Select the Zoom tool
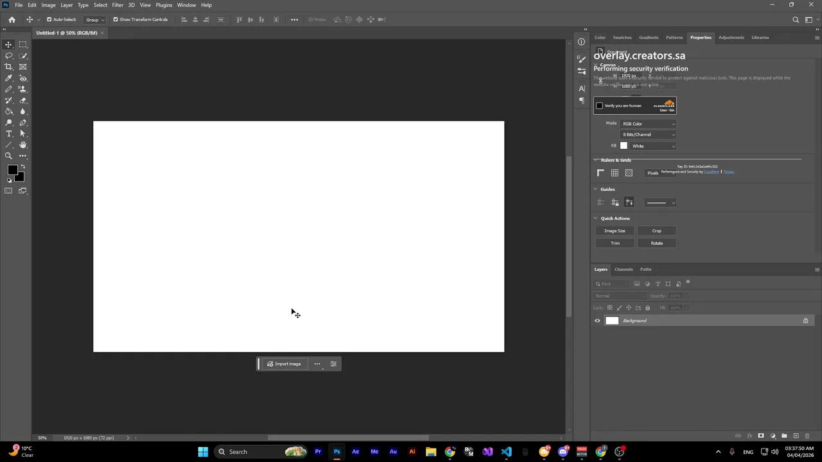 9,156
